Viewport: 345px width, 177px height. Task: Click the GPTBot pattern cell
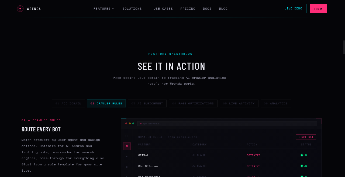point(143,155)
